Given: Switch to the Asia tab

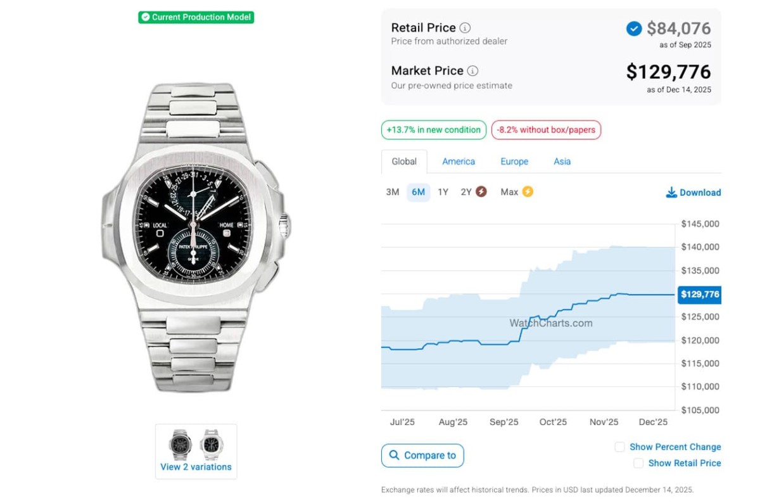Looking at the screenshot, I should [562, 162].
